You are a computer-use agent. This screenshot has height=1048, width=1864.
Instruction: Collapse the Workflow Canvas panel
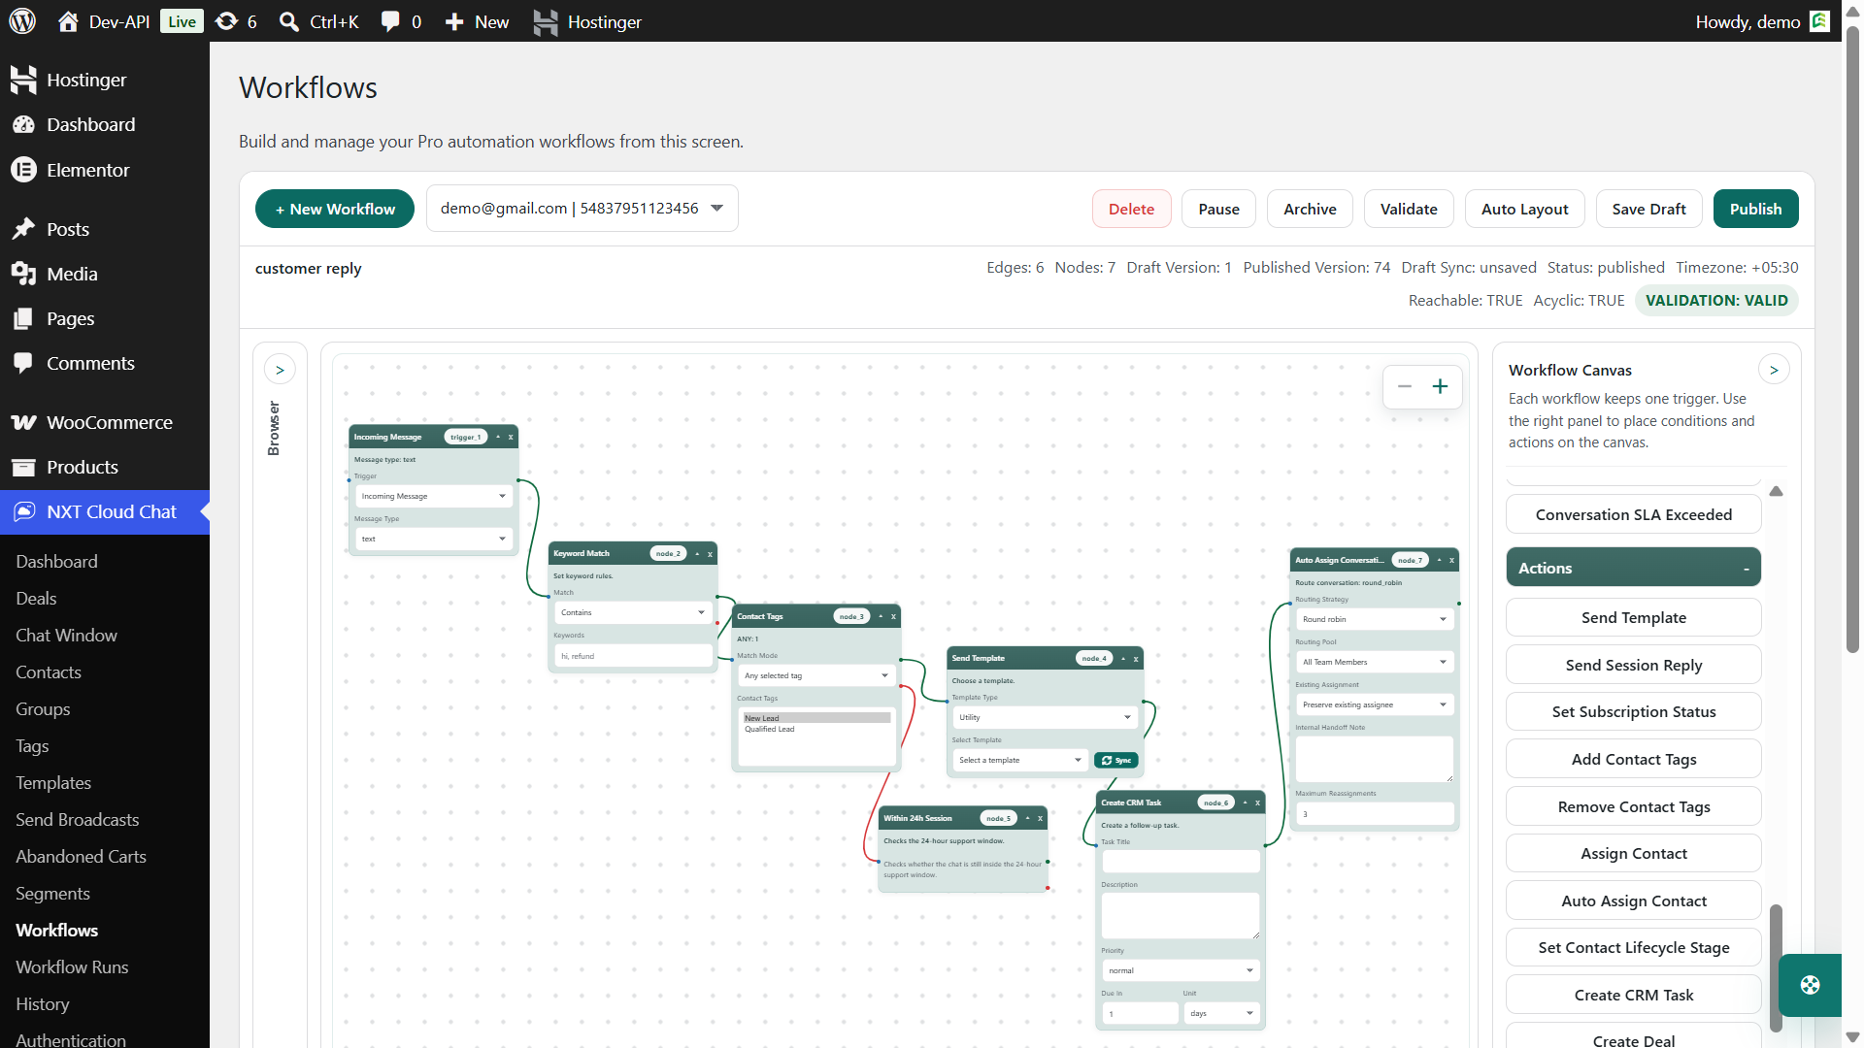pyautogui.click(x=1774, y=370)
